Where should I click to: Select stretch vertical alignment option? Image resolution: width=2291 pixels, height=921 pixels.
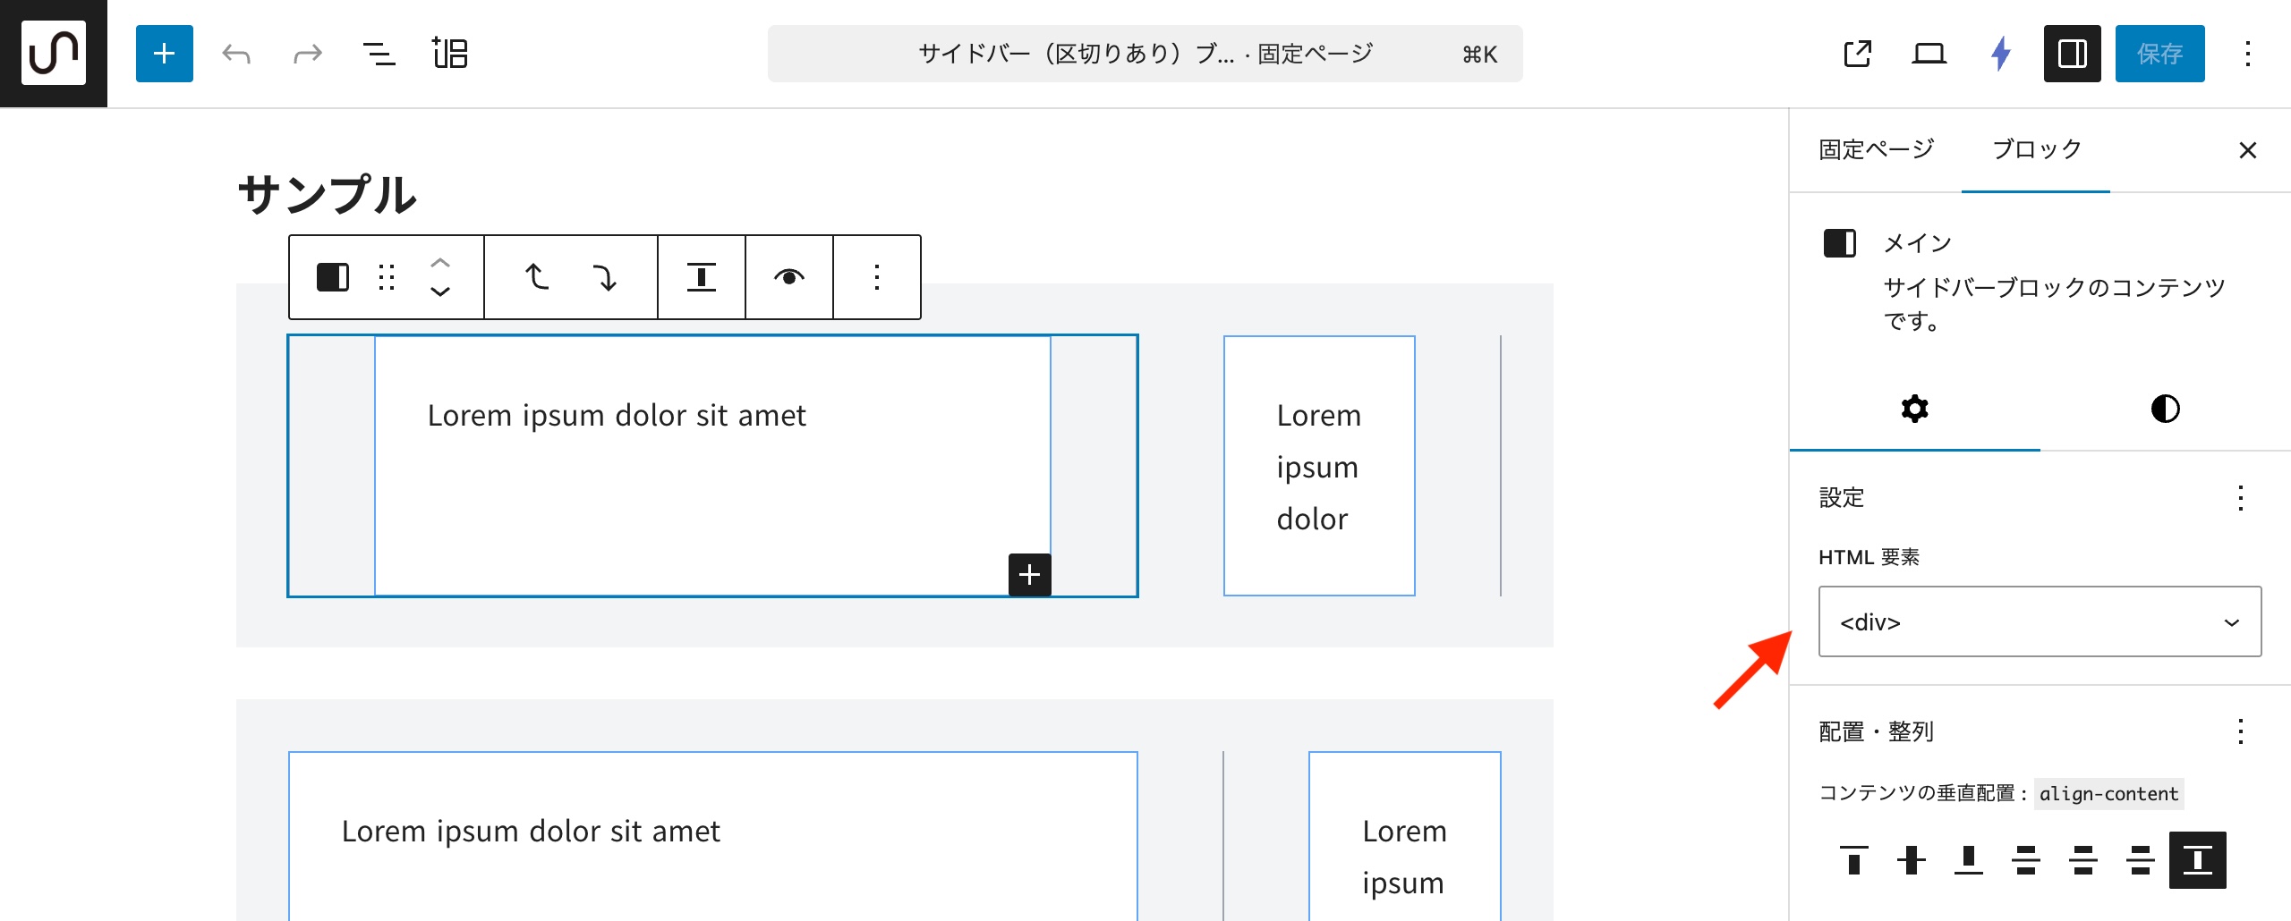tap(2197, 860)
